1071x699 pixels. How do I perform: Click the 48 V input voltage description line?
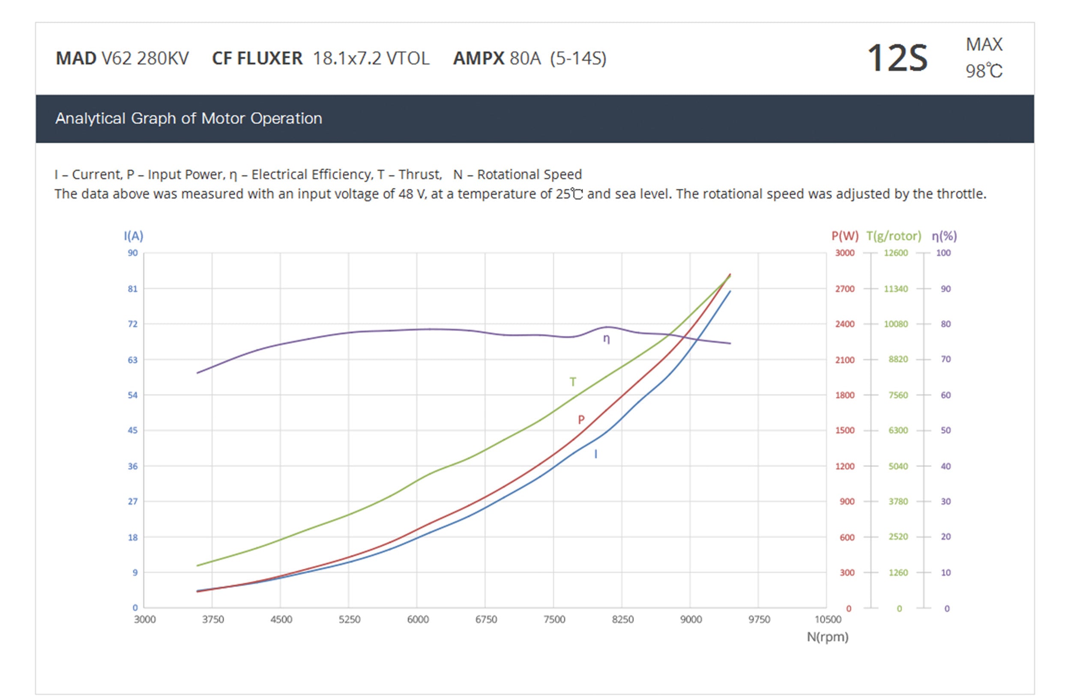point(520,194)
